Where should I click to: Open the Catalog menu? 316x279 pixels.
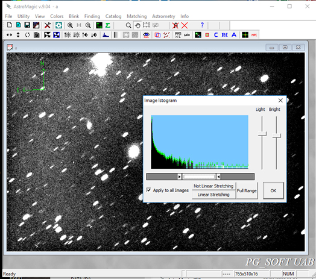(113, 16)
